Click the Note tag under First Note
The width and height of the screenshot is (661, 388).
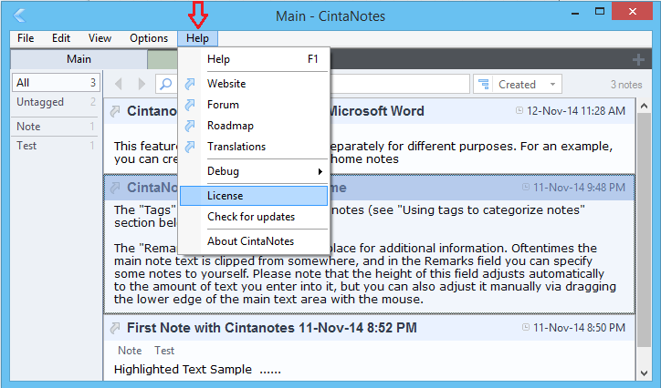[130, 350]
